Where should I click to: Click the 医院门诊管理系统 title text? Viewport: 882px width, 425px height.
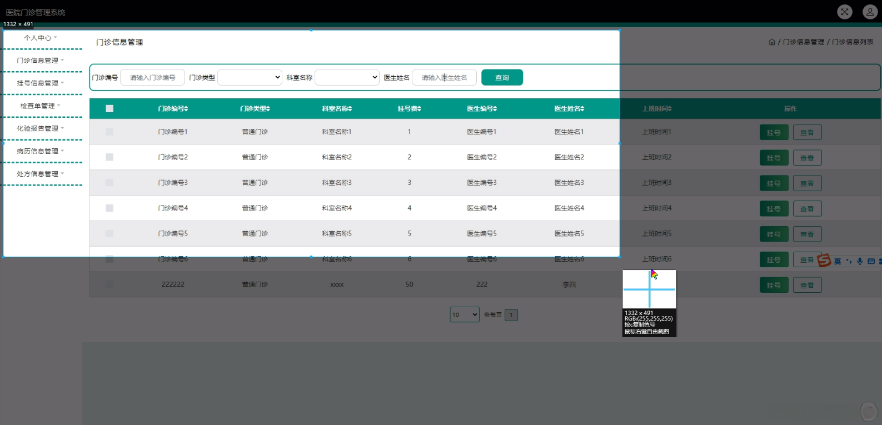point(36,12)
